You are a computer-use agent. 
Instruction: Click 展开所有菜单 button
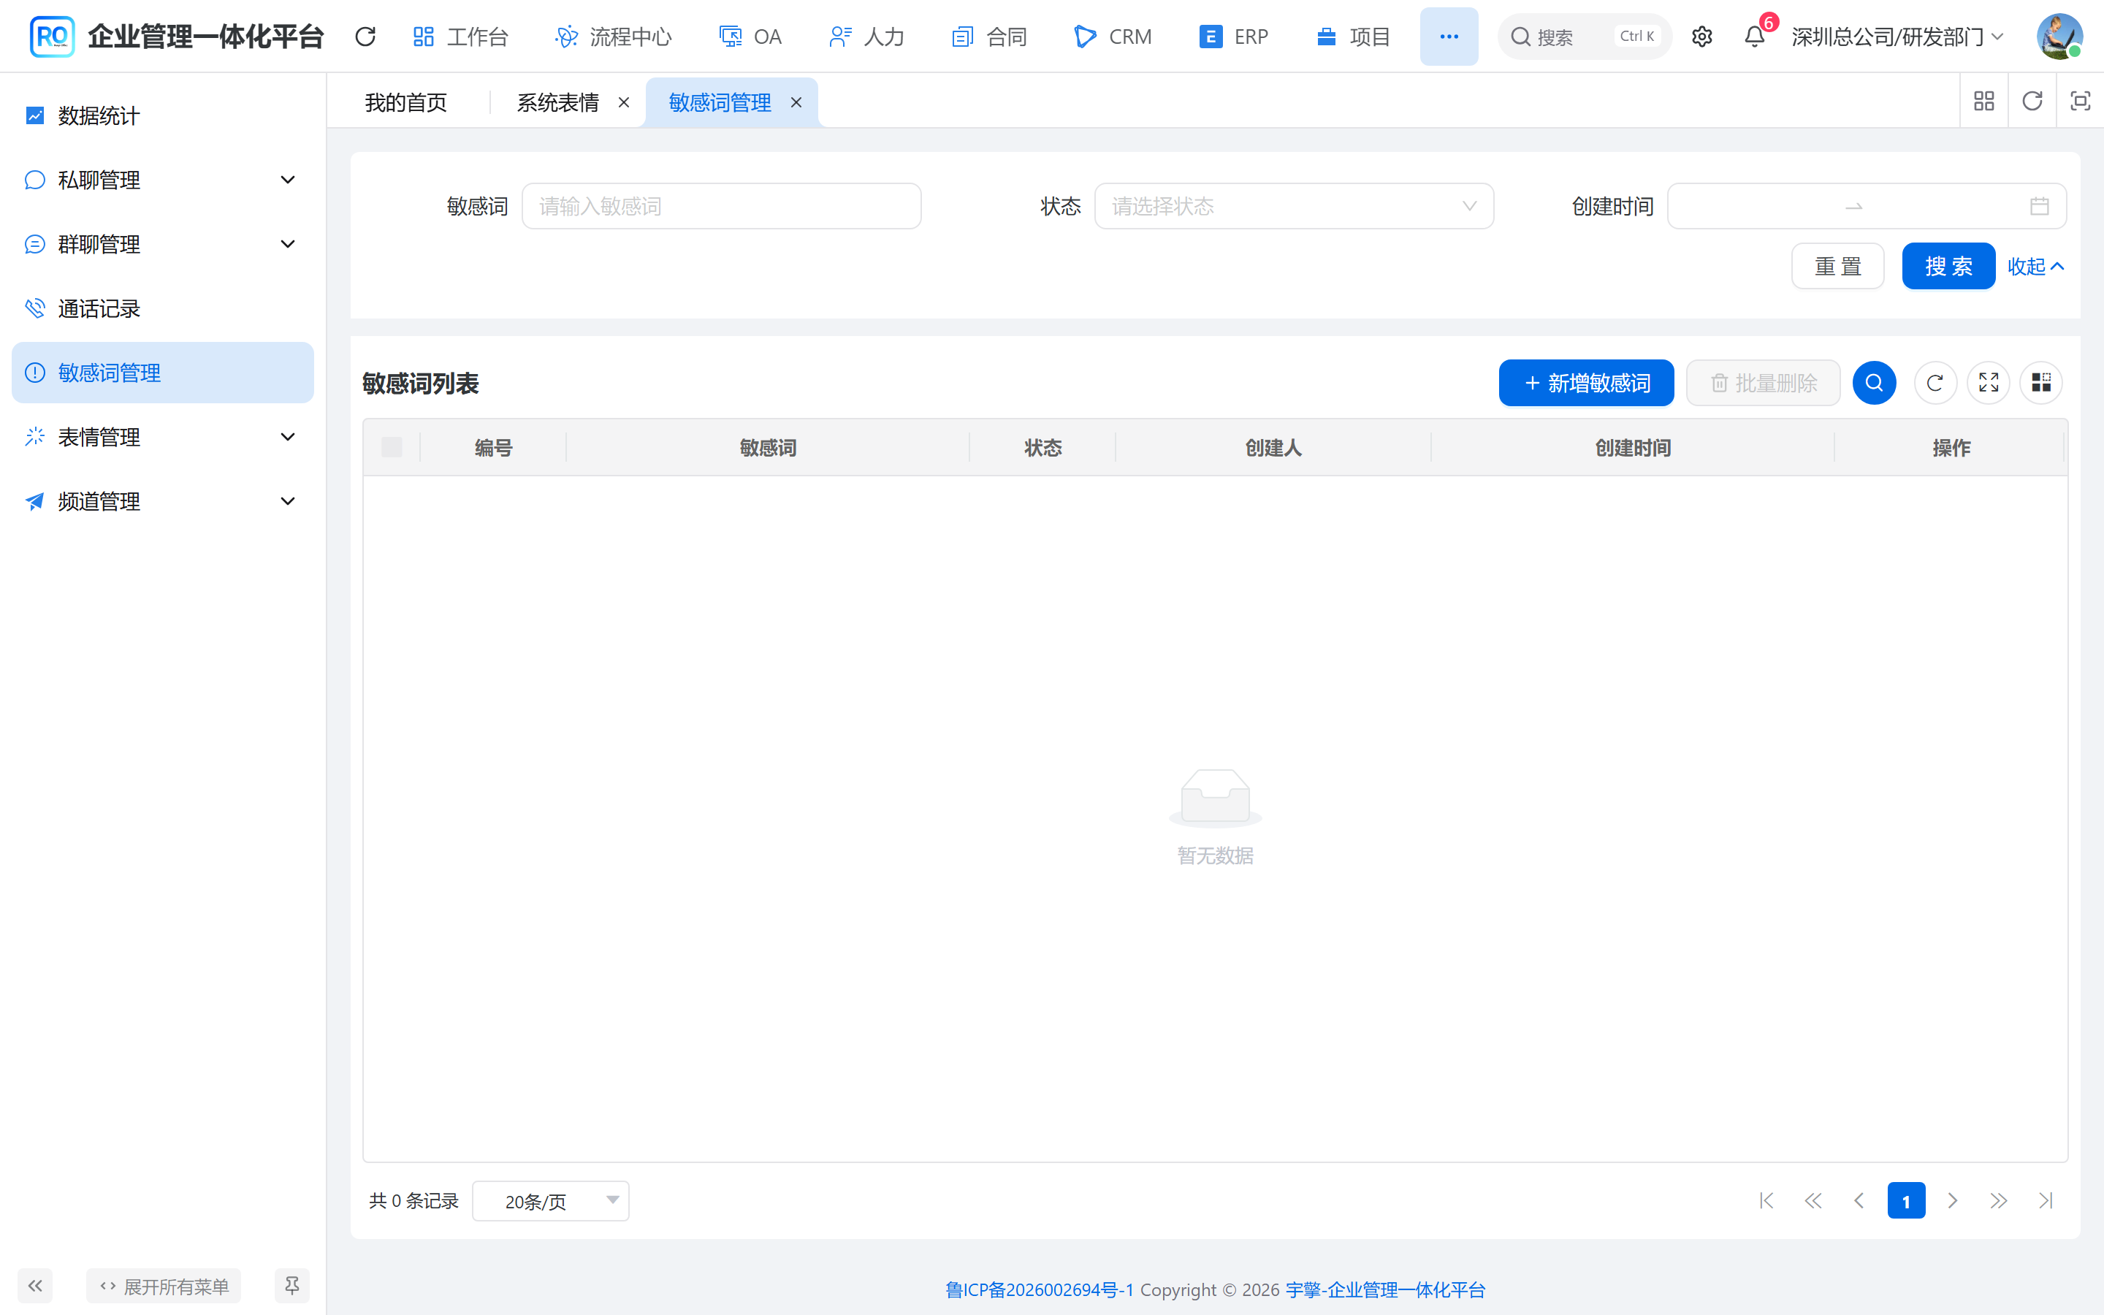pos(164,1286)
